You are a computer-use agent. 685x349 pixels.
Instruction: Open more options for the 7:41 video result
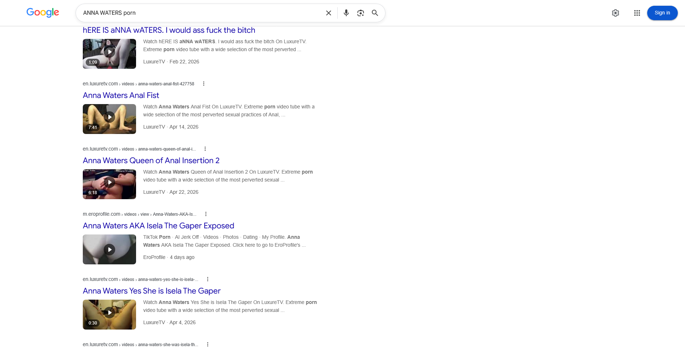(204, 84)
